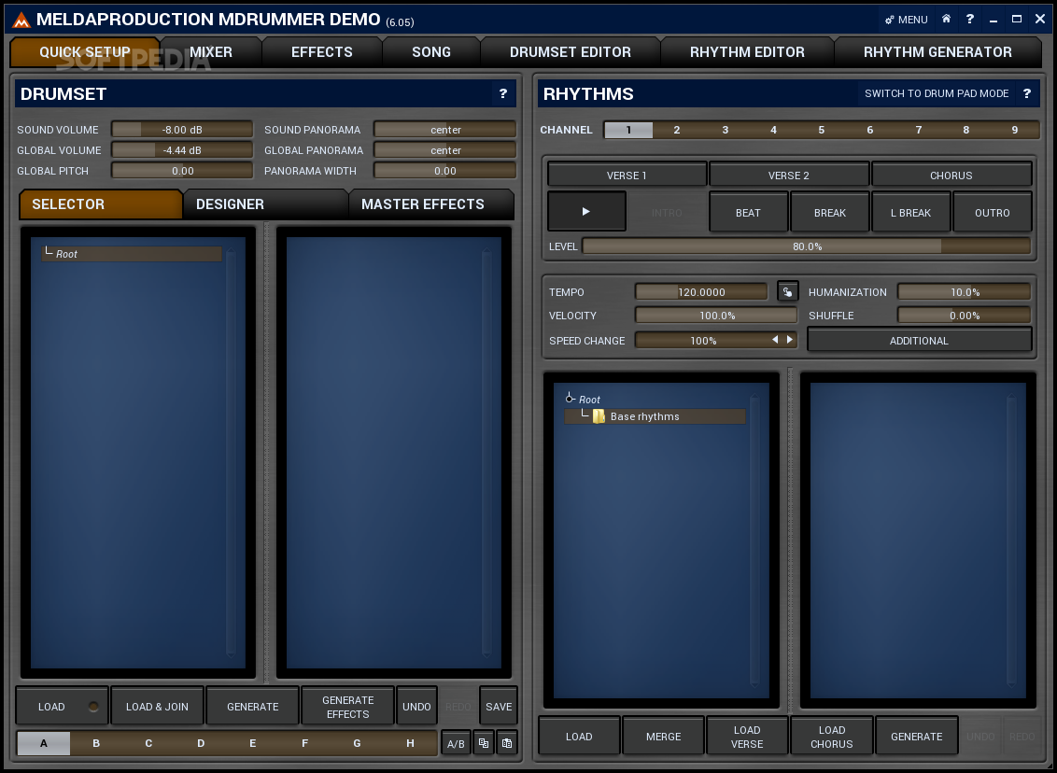This screenshot has width=1057, height=773.
Task: Increase speed change with right arrow
Action: click(x=790, y=340)
